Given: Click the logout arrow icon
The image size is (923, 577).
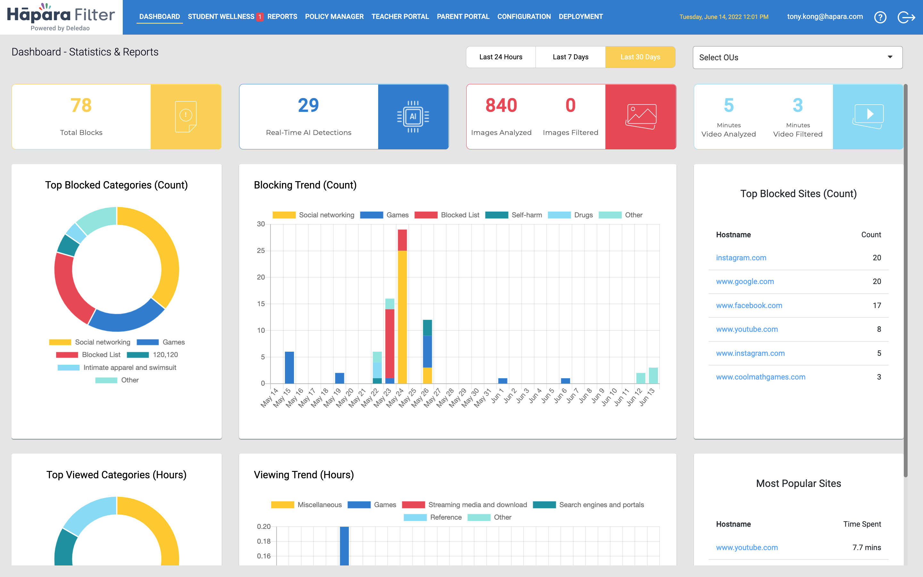Looking at the screenshot, I should pos(906,17).
